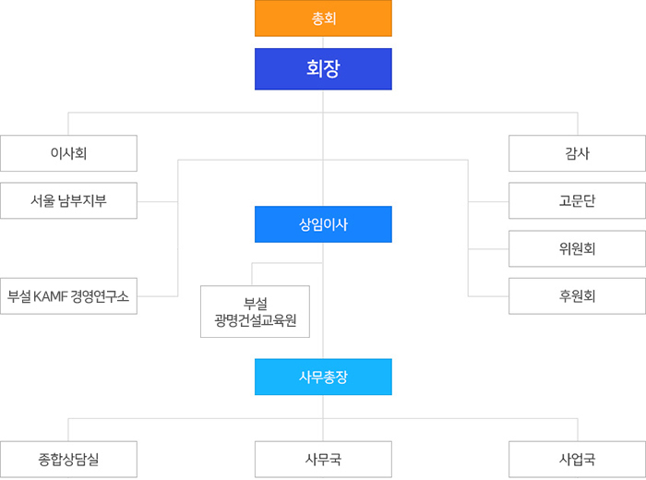This screenshot has height=480, width=646.
Task: Open 부설 광명건설교육원 box
Action: (255, 312)
